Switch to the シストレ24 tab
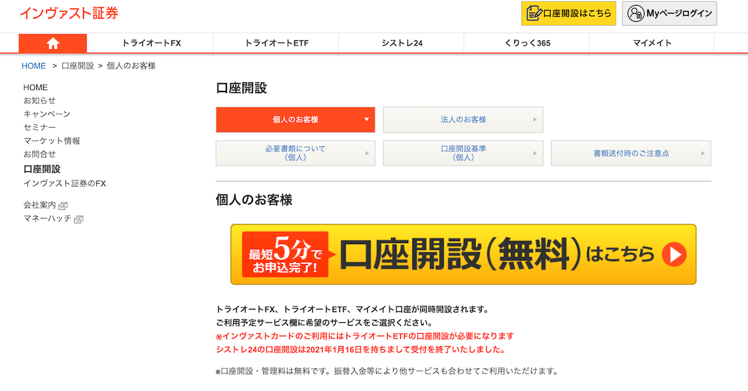 pos(401,43)
